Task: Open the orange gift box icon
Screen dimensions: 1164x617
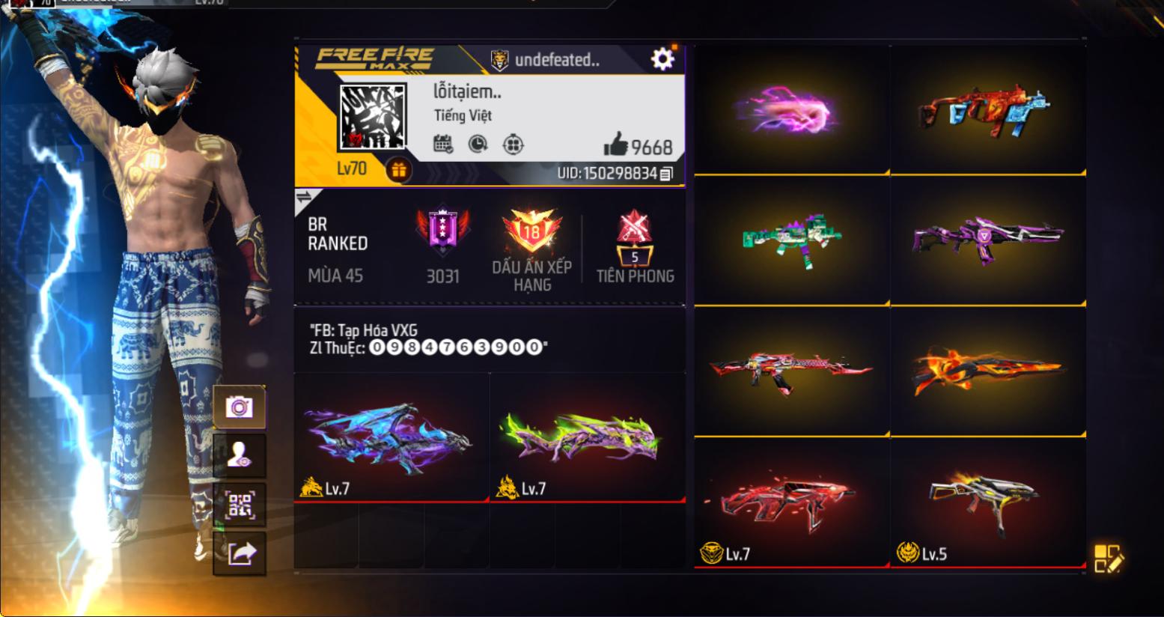Action: click(x=398, y=171)
